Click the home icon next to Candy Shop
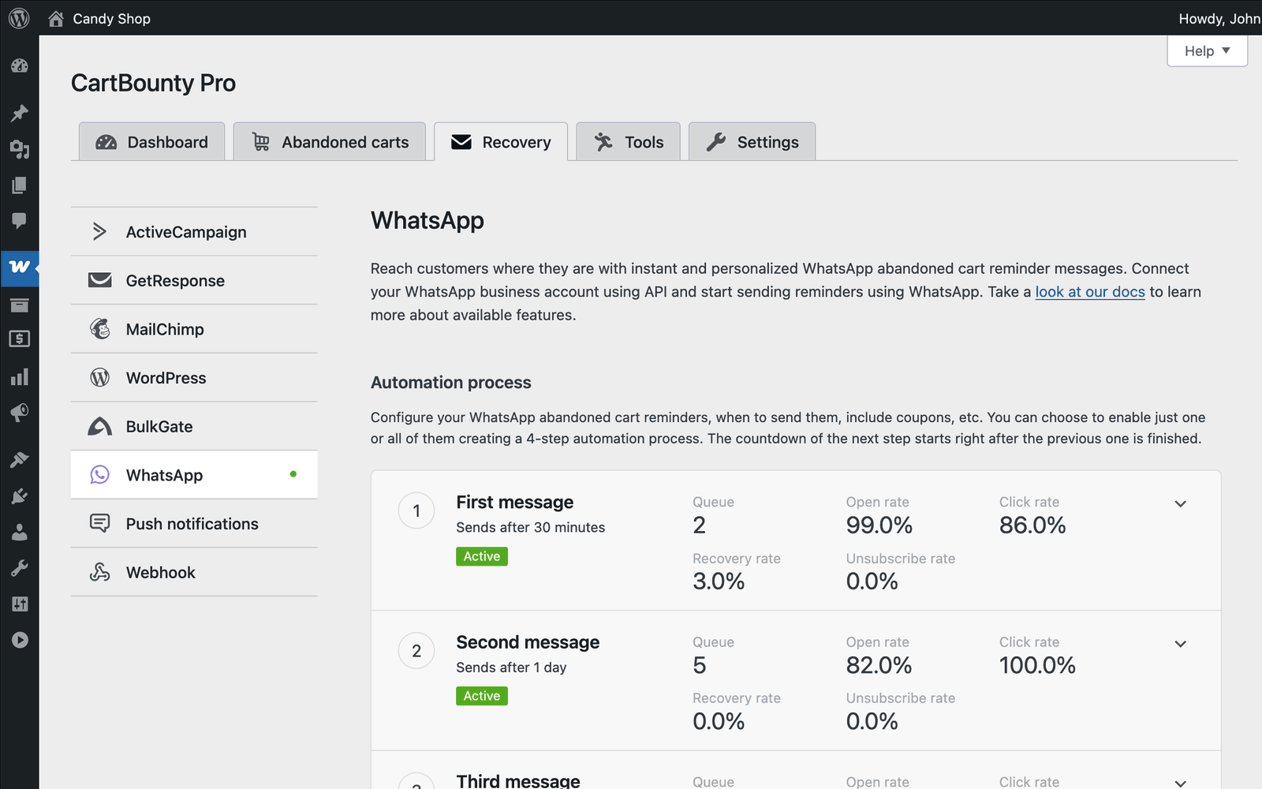 coord(55,17)
